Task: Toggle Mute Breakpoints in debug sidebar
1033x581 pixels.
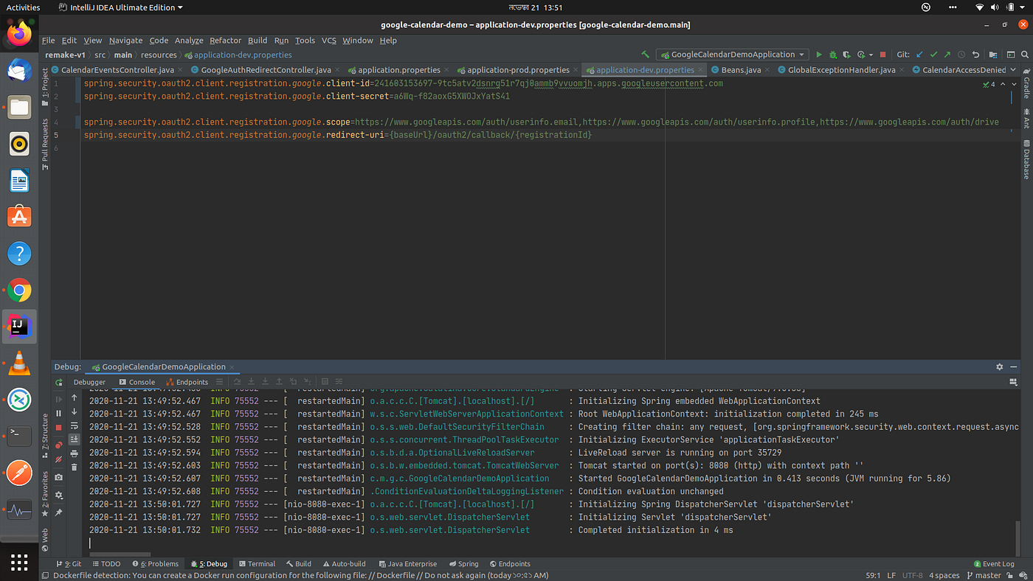Action: click(59, 459)
